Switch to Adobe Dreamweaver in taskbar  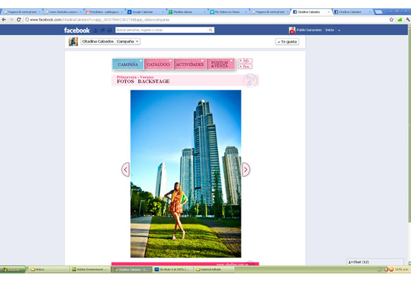coord(90,269)
